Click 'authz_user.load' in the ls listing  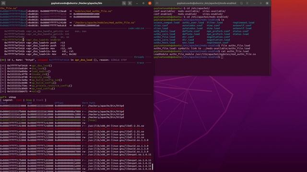[x=193, y=22]
